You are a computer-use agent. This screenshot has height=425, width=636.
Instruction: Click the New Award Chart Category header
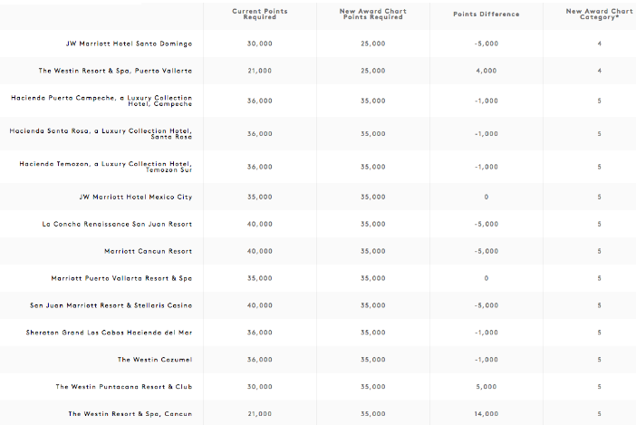coord(599,14)
